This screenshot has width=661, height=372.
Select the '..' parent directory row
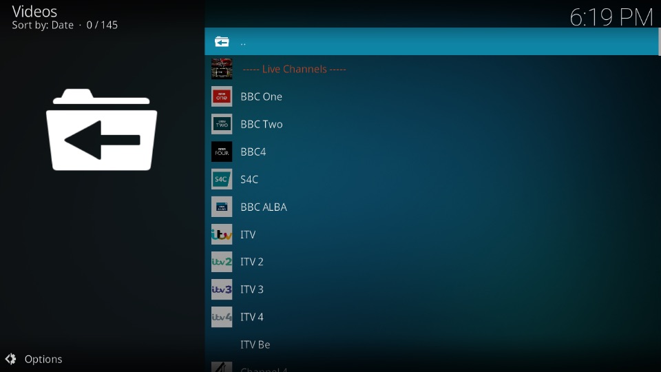[431, 41]
